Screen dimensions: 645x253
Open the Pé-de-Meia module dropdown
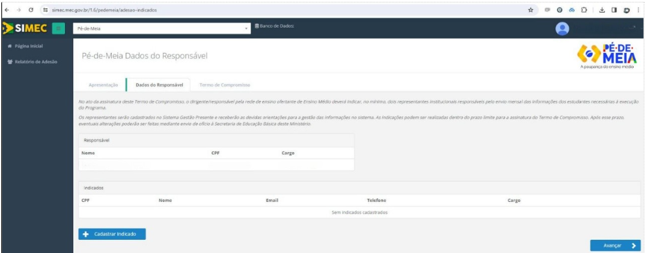162,29
